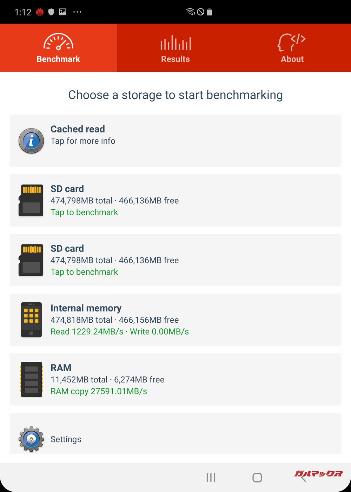Tap the RAM chip icon
The width and height of the screenshot is (351, 492).
[x=31, y=380]
